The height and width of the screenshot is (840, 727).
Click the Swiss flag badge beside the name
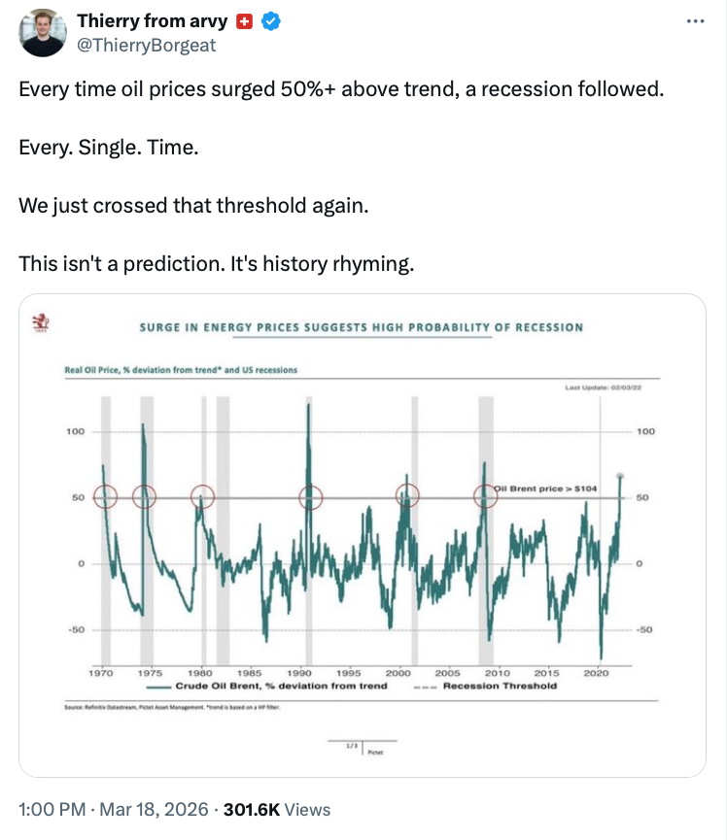click(245, 21)
